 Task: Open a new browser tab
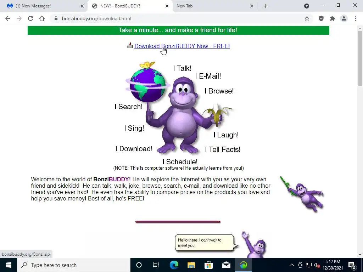click(x=265, y=6)
